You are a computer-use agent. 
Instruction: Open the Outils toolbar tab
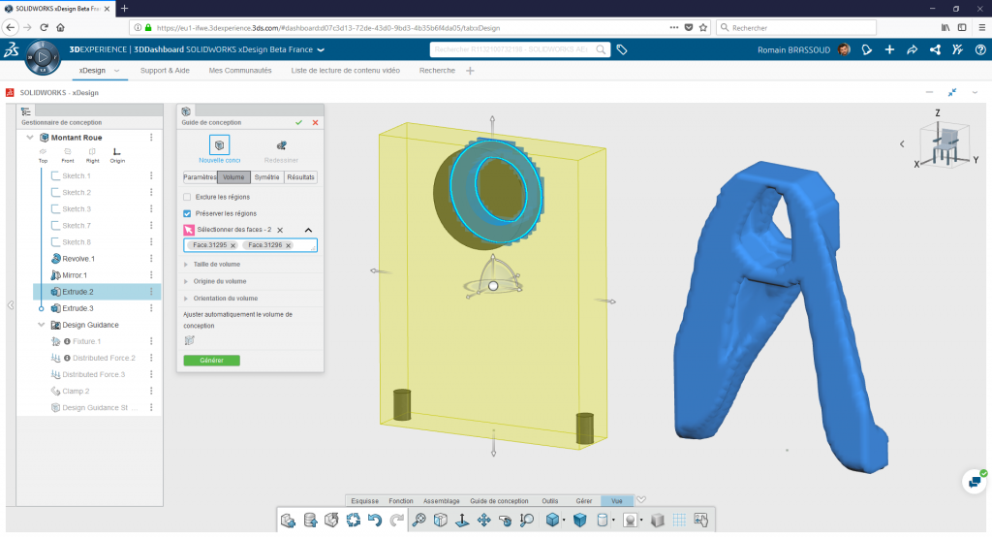[x=550, y=500]
